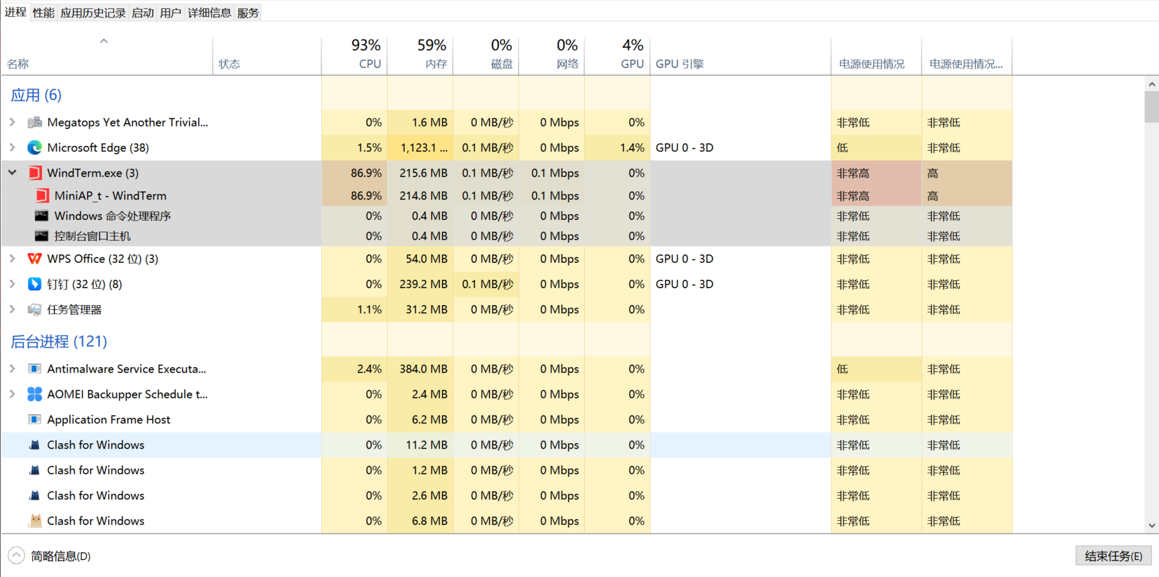Click the Megatops Yet Another Trivial app icon
Image resolution: width=1159 pixels, height=577 pixels.
coord(34,122)
